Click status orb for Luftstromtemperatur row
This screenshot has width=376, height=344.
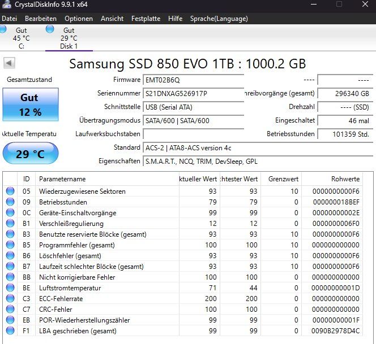pos(10,288)
